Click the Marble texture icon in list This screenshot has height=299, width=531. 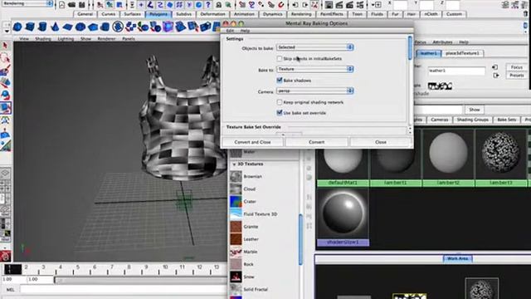[236, 252]
